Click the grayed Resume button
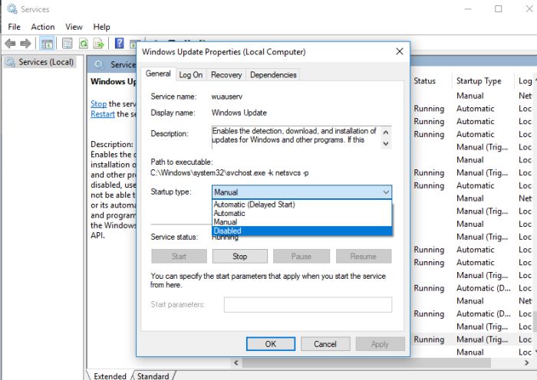Viewport: 537px width, 380px height. (x=364, y=256)
